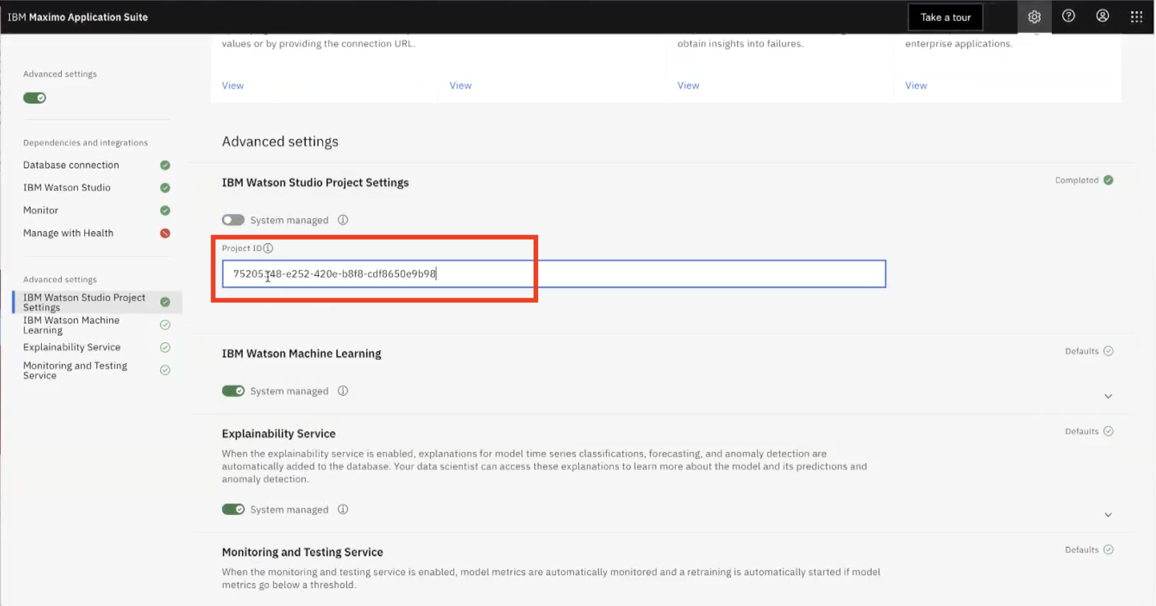Click info icon beside Machine Learning System managed
Viewport: 1156px width, 606px height.
pos(342,391)
